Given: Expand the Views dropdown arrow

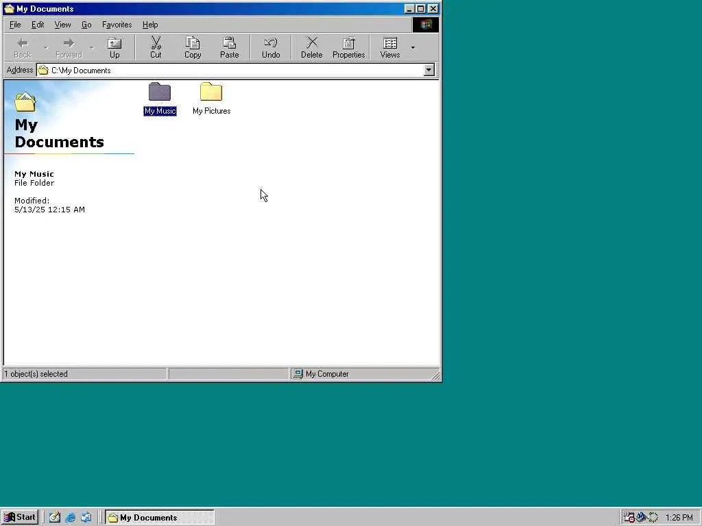Looking at the screenshot, I should click(x=413, y=47).
